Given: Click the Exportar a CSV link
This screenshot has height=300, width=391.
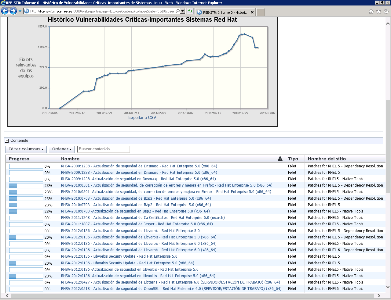Looking at the screenshot, I should (142, 118).
